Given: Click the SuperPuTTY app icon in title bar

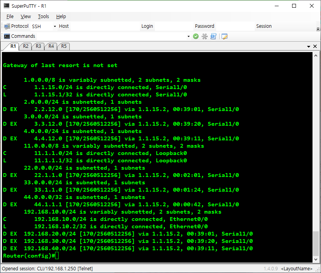Looking at the screenshot, I should [x=6, y=6].
